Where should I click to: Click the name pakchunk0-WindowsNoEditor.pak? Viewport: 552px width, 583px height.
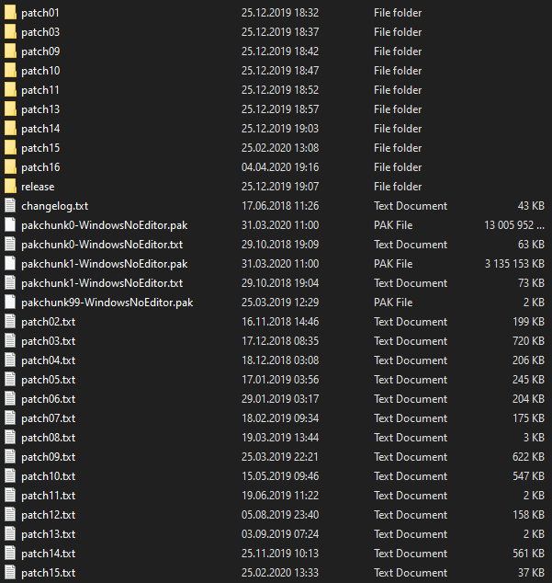105,225
